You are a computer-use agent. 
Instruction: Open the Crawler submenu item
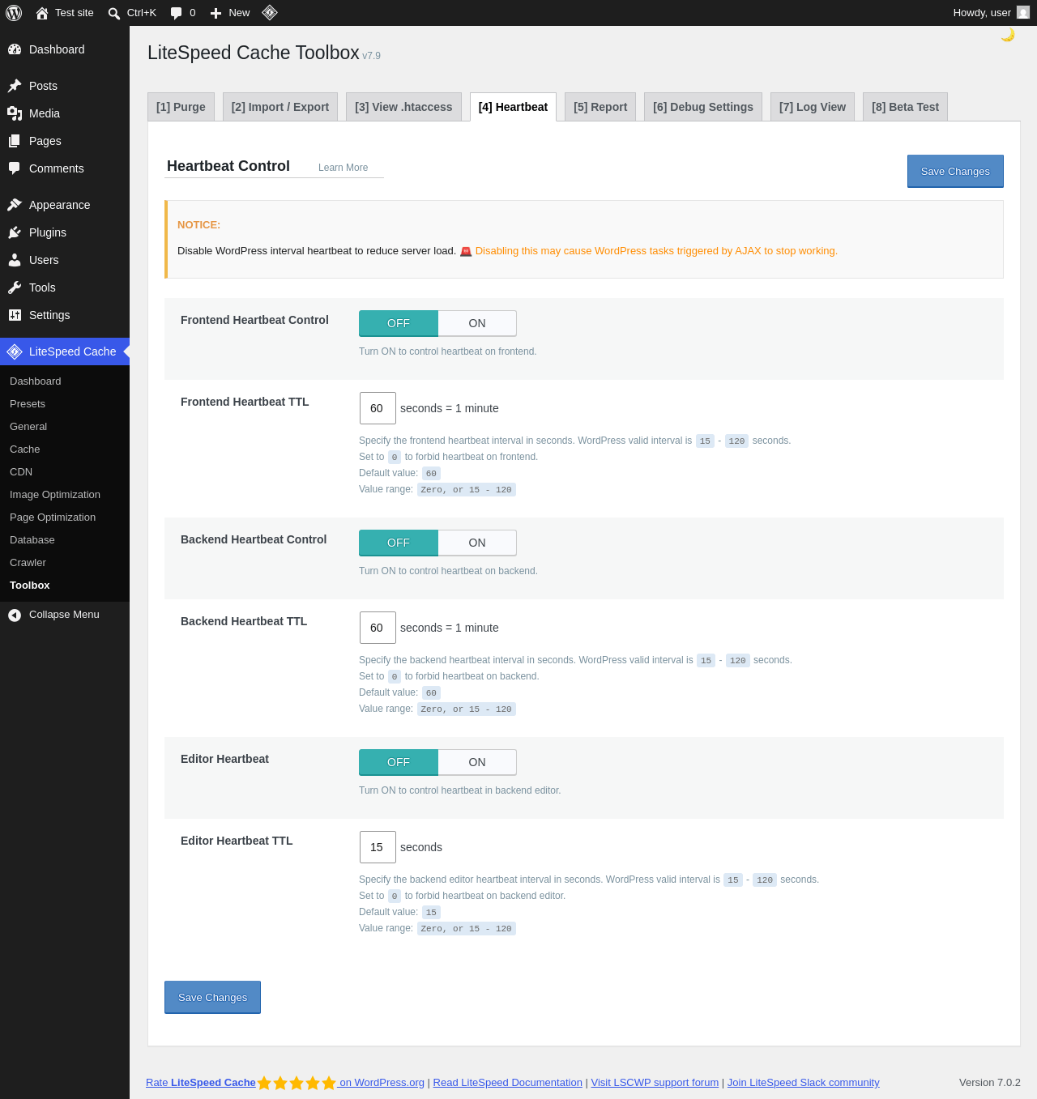65,563
